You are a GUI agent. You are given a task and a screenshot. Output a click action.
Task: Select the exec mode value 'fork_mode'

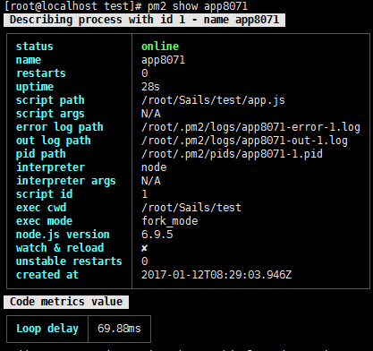(169, 221)
